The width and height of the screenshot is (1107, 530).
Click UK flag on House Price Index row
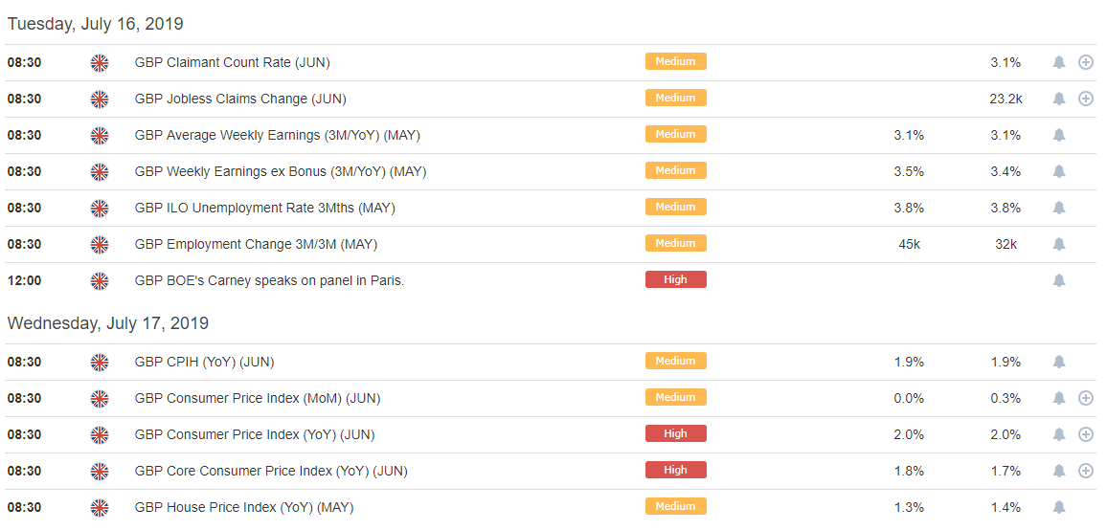100,507
